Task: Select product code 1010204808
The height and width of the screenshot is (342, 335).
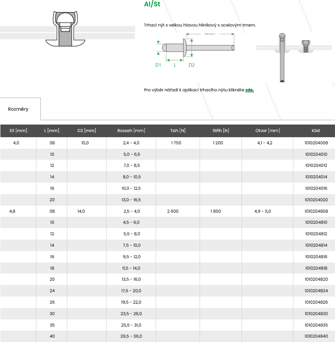Action: coord(316,212)
